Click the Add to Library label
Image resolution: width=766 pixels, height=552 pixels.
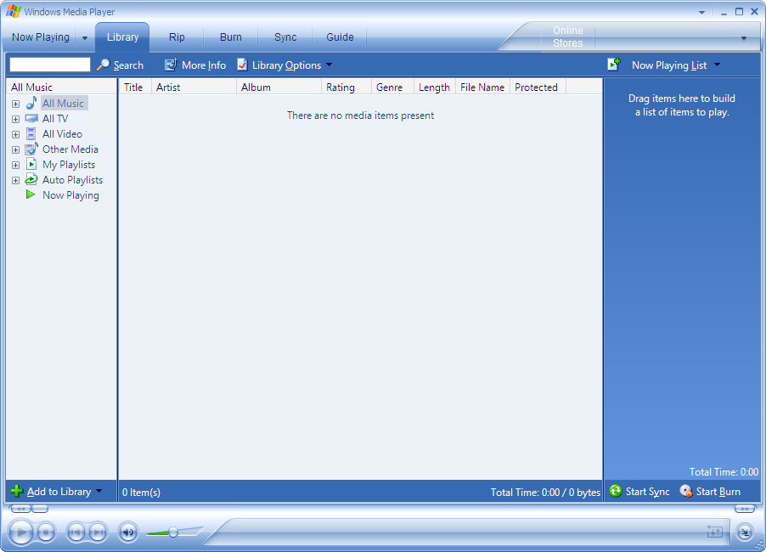point(59,492)
